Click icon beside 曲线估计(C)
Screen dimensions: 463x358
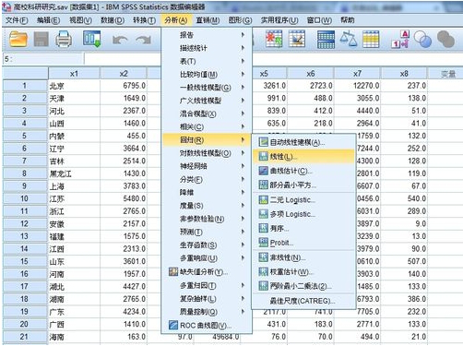click(x=263, y=171)
